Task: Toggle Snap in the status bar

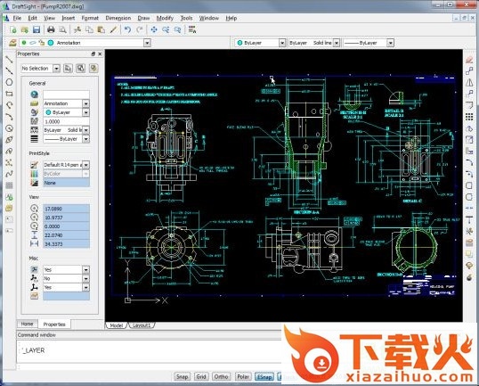Action: pyautogui.click(x=182, y=376)
